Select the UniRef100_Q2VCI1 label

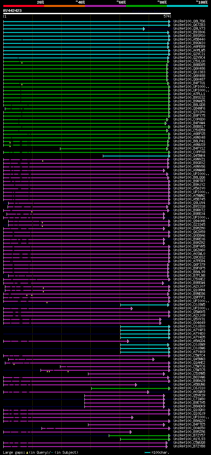pyautogui.click(x=189, y=54)
